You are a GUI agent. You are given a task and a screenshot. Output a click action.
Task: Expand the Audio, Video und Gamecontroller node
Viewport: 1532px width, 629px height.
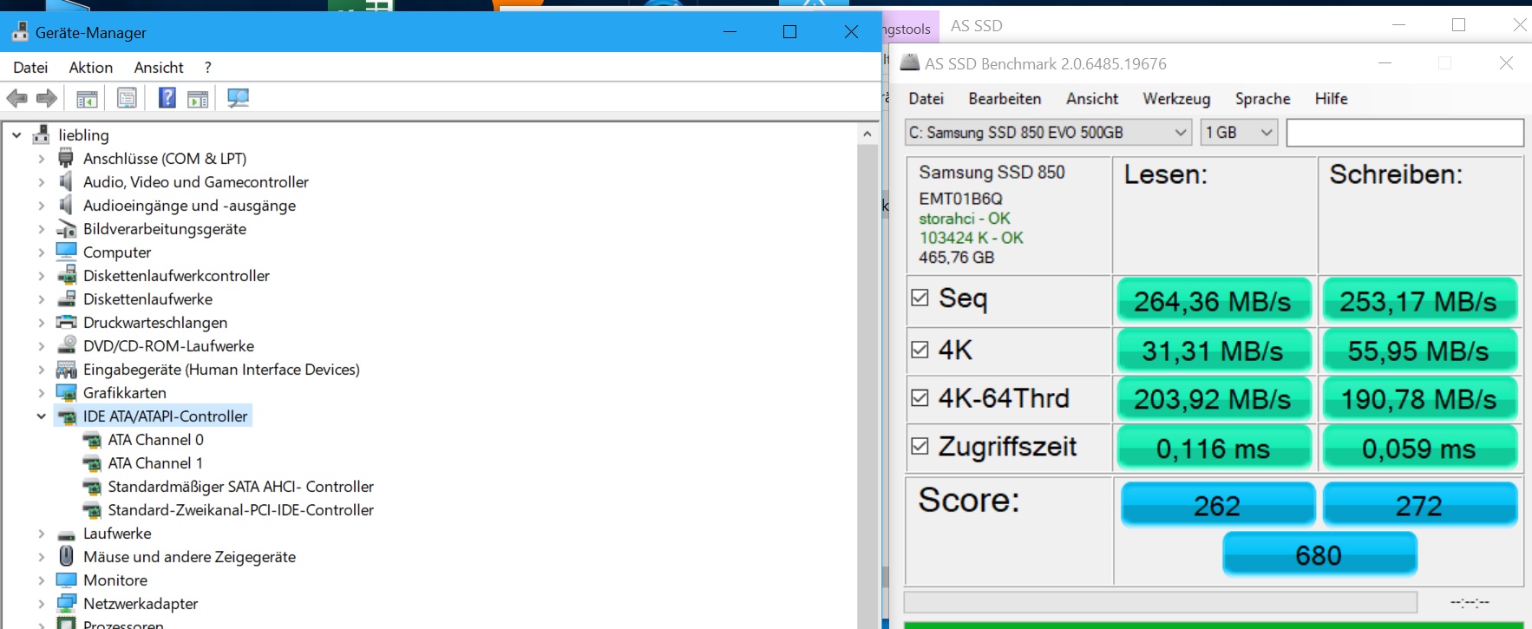(42, 181)
